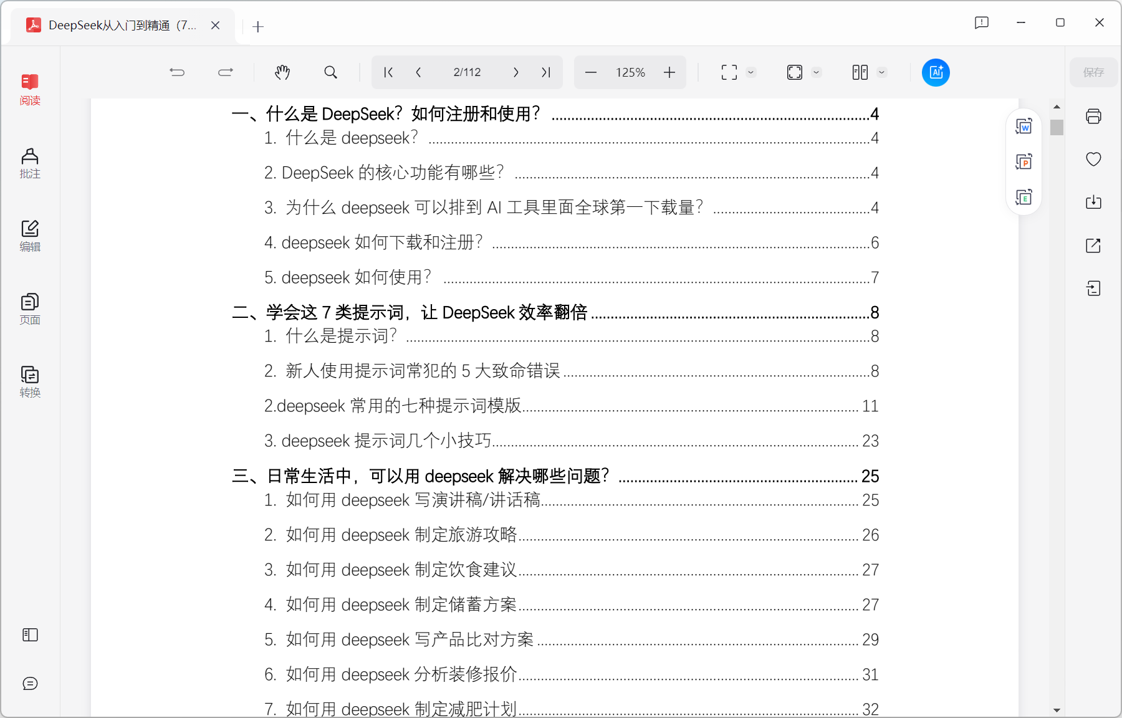Open TOC entry 如何用 deepseek 制定饮食建议

click(x=572, y=570)
